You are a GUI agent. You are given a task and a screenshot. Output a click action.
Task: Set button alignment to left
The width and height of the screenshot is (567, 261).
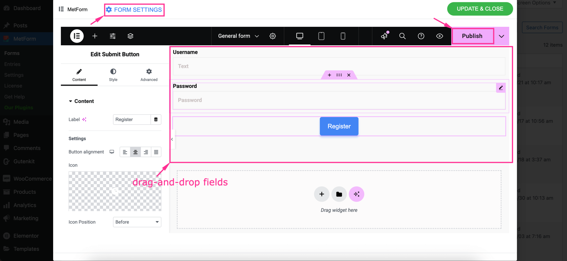pyautogui.click(x=125, y=152)
